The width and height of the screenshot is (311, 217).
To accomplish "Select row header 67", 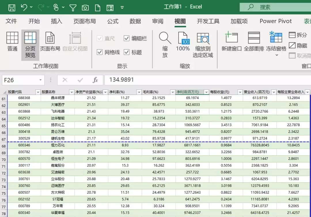I will click(x=4, y=139).
